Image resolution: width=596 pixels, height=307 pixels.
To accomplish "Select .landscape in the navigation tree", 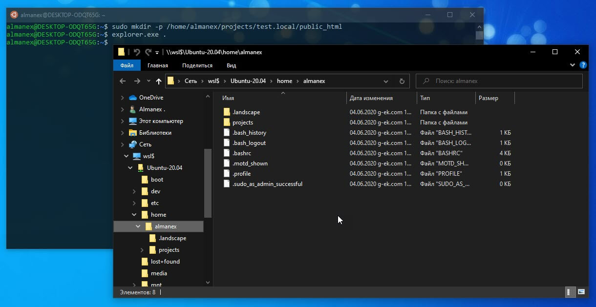I will [x=172, y=238].
